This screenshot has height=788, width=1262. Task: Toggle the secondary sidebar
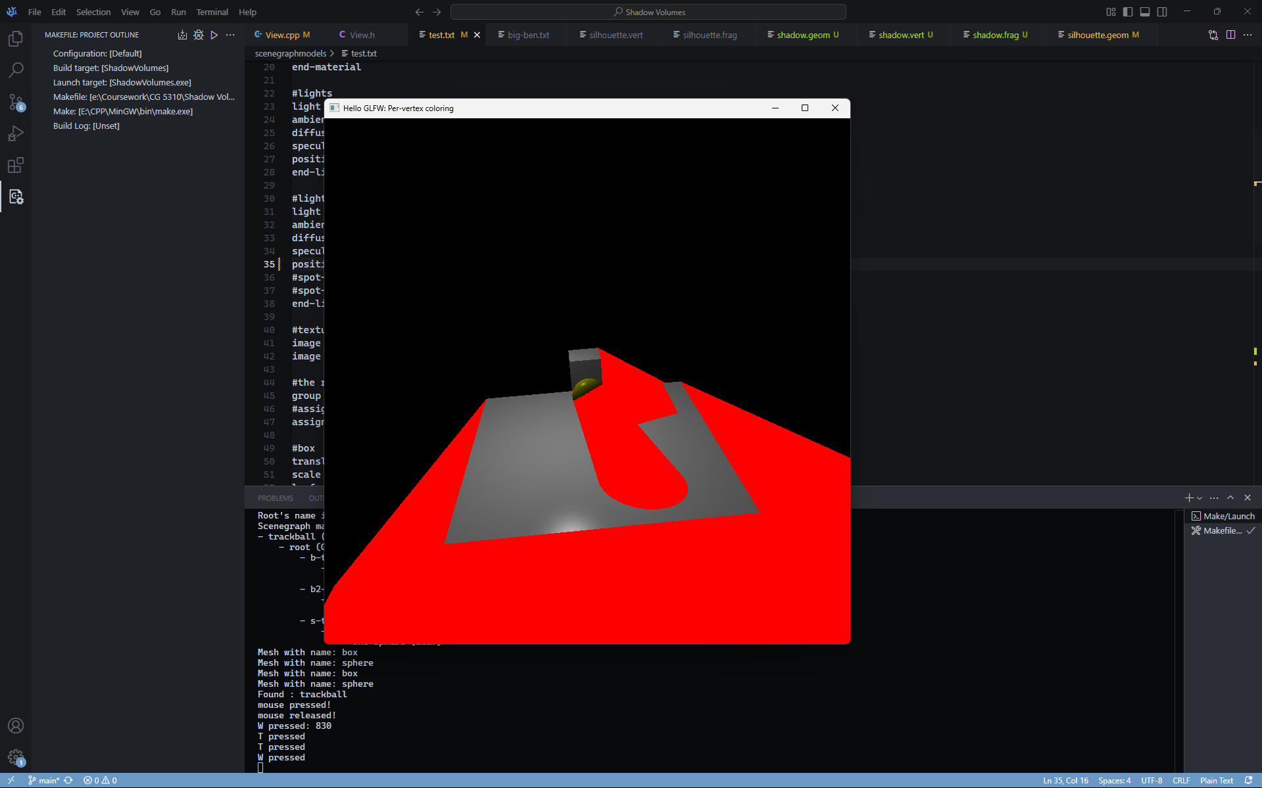tap(1163, 11)
